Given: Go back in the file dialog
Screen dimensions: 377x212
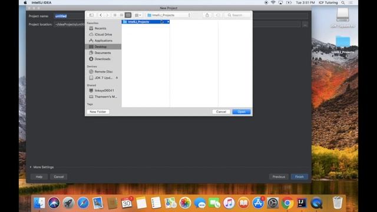Looking at the screenshot, I should pyautogui.click(x=101, y=15).
